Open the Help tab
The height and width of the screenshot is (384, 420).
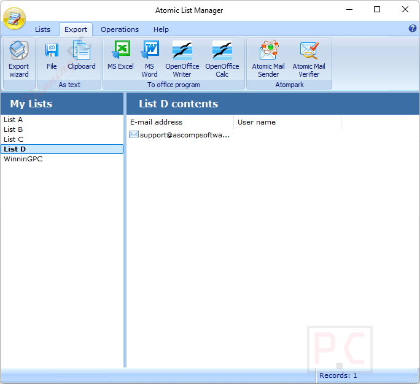coord(161,29)
